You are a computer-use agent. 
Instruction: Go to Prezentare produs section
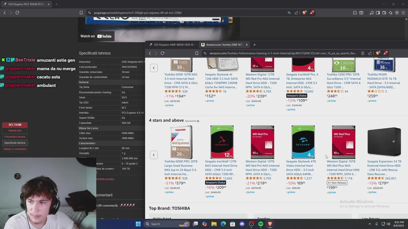tap(15, 137)
